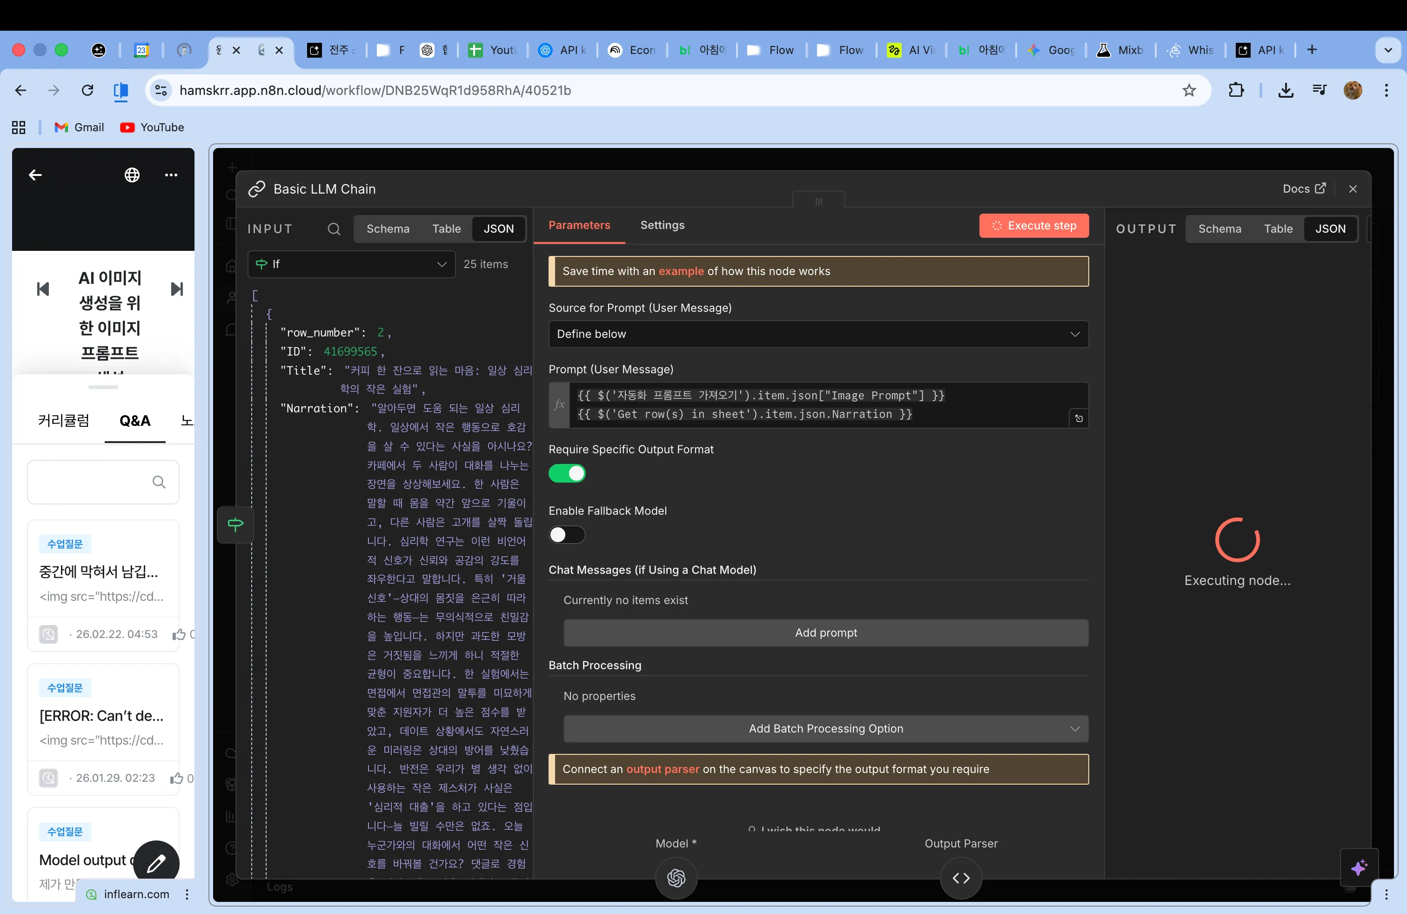Click the OpenAI model node icon
Viewport: 1407px width, 914px height.
tap(676, 878)
